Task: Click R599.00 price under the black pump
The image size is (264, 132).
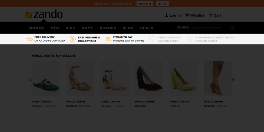Action: 140,106
